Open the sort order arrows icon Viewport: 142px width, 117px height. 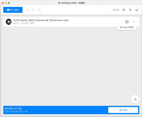(130, 10)
